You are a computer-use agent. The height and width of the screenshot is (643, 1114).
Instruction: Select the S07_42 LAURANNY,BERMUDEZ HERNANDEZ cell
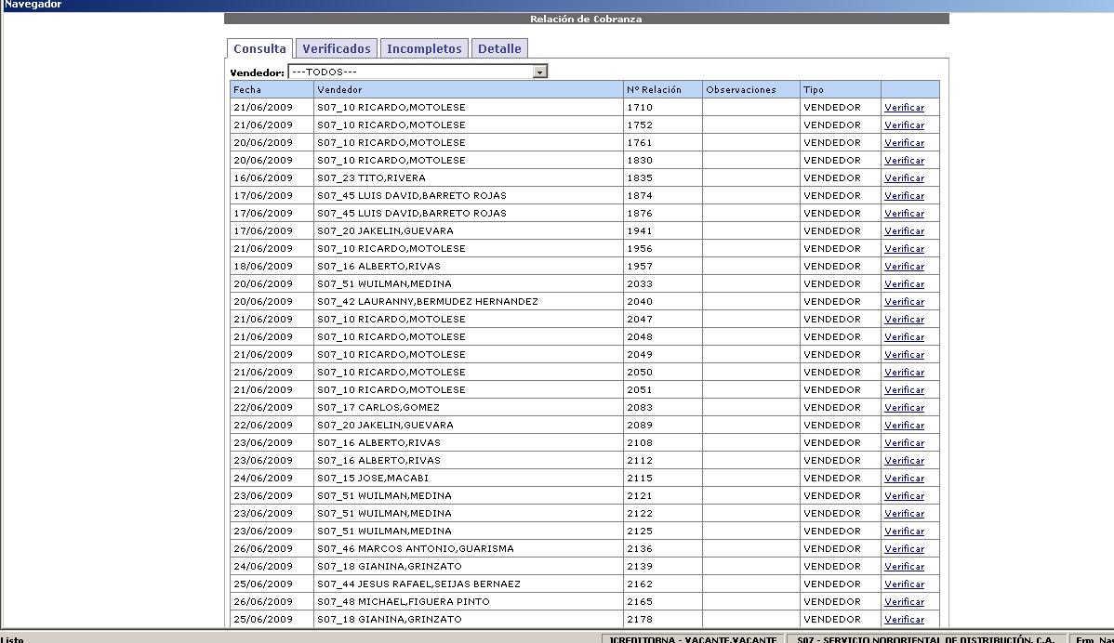[x=468, y=302]
